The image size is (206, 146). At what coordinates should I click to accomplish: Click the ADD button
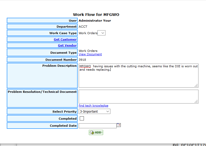click(96, 132)
